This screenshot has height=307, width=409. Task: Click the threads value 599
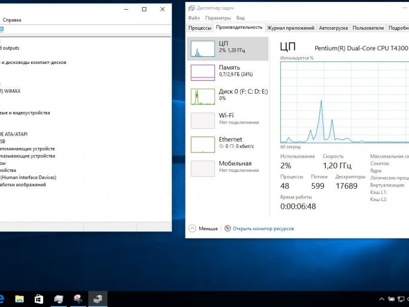click(317, 186)
